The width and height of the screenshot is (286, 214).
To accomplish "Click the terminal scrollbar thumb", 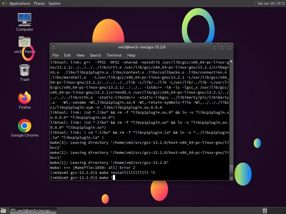I will [231, 171].
